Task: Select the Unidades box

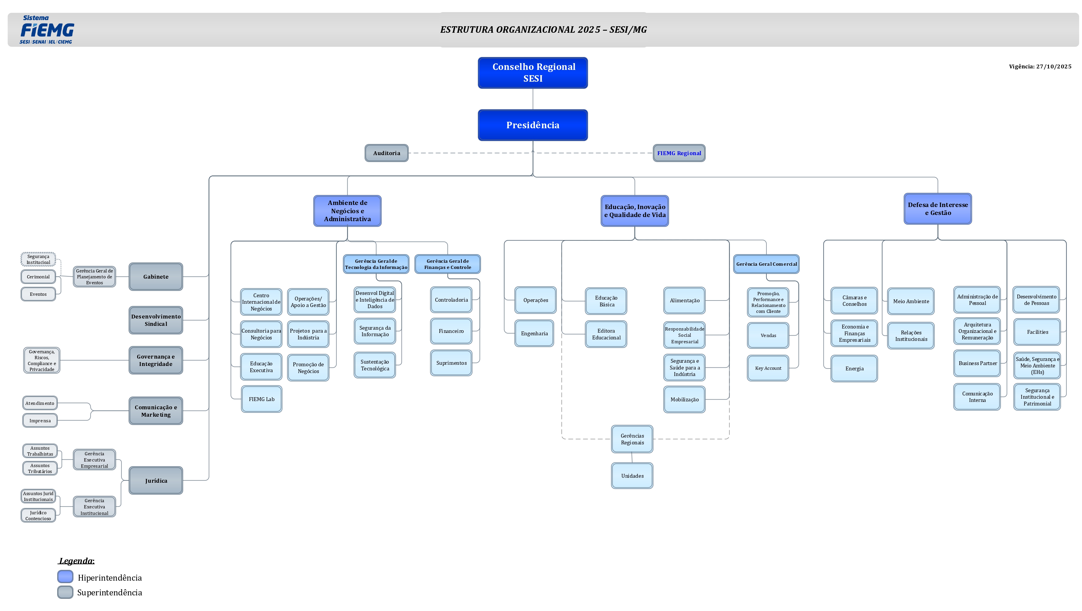Action: 632,476
